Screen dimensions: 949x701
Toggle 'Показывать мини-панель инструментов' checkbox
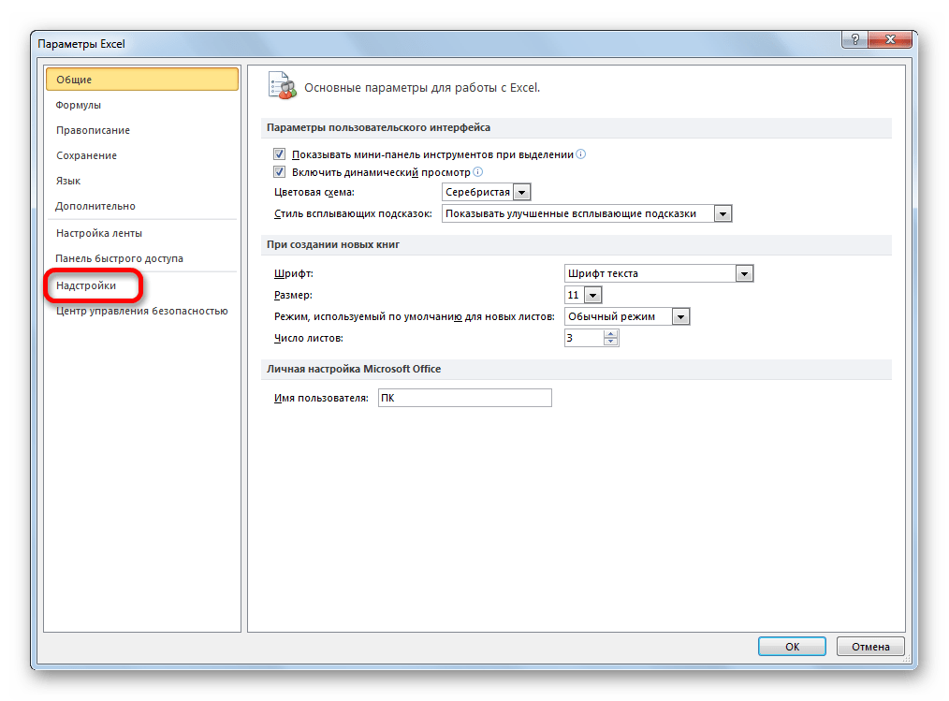tap(279, 154)
